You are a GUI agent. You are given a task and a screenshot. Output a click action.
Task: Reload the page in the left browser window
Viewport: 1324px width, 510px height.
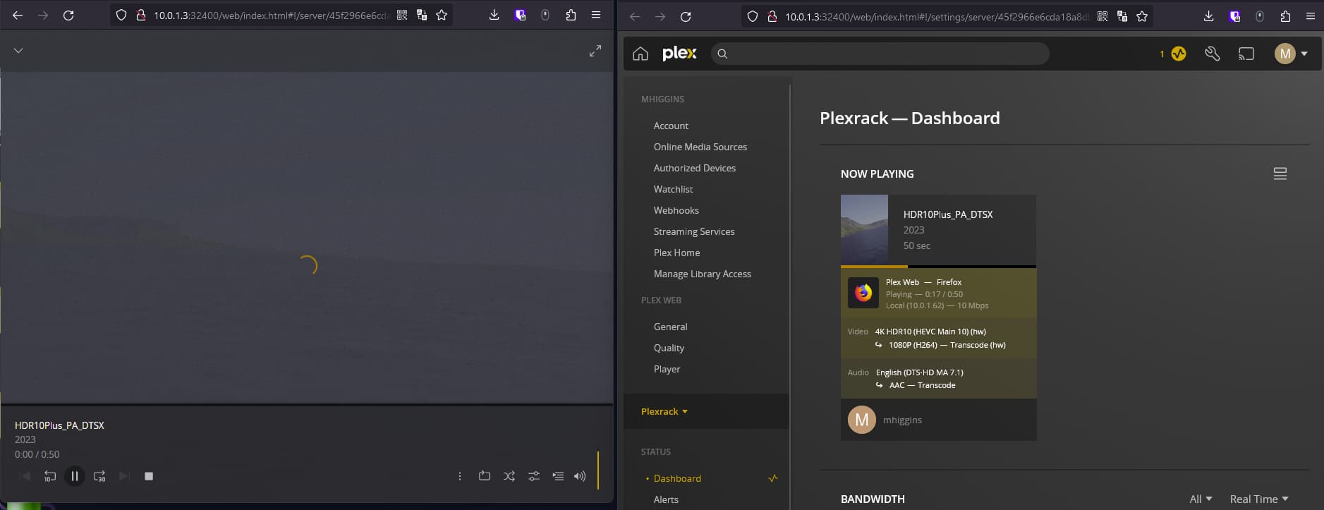(68, 15)
